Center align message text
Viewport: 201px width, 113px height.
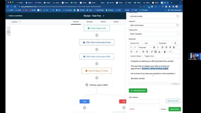pyautogui.click(x=166, y=47)
